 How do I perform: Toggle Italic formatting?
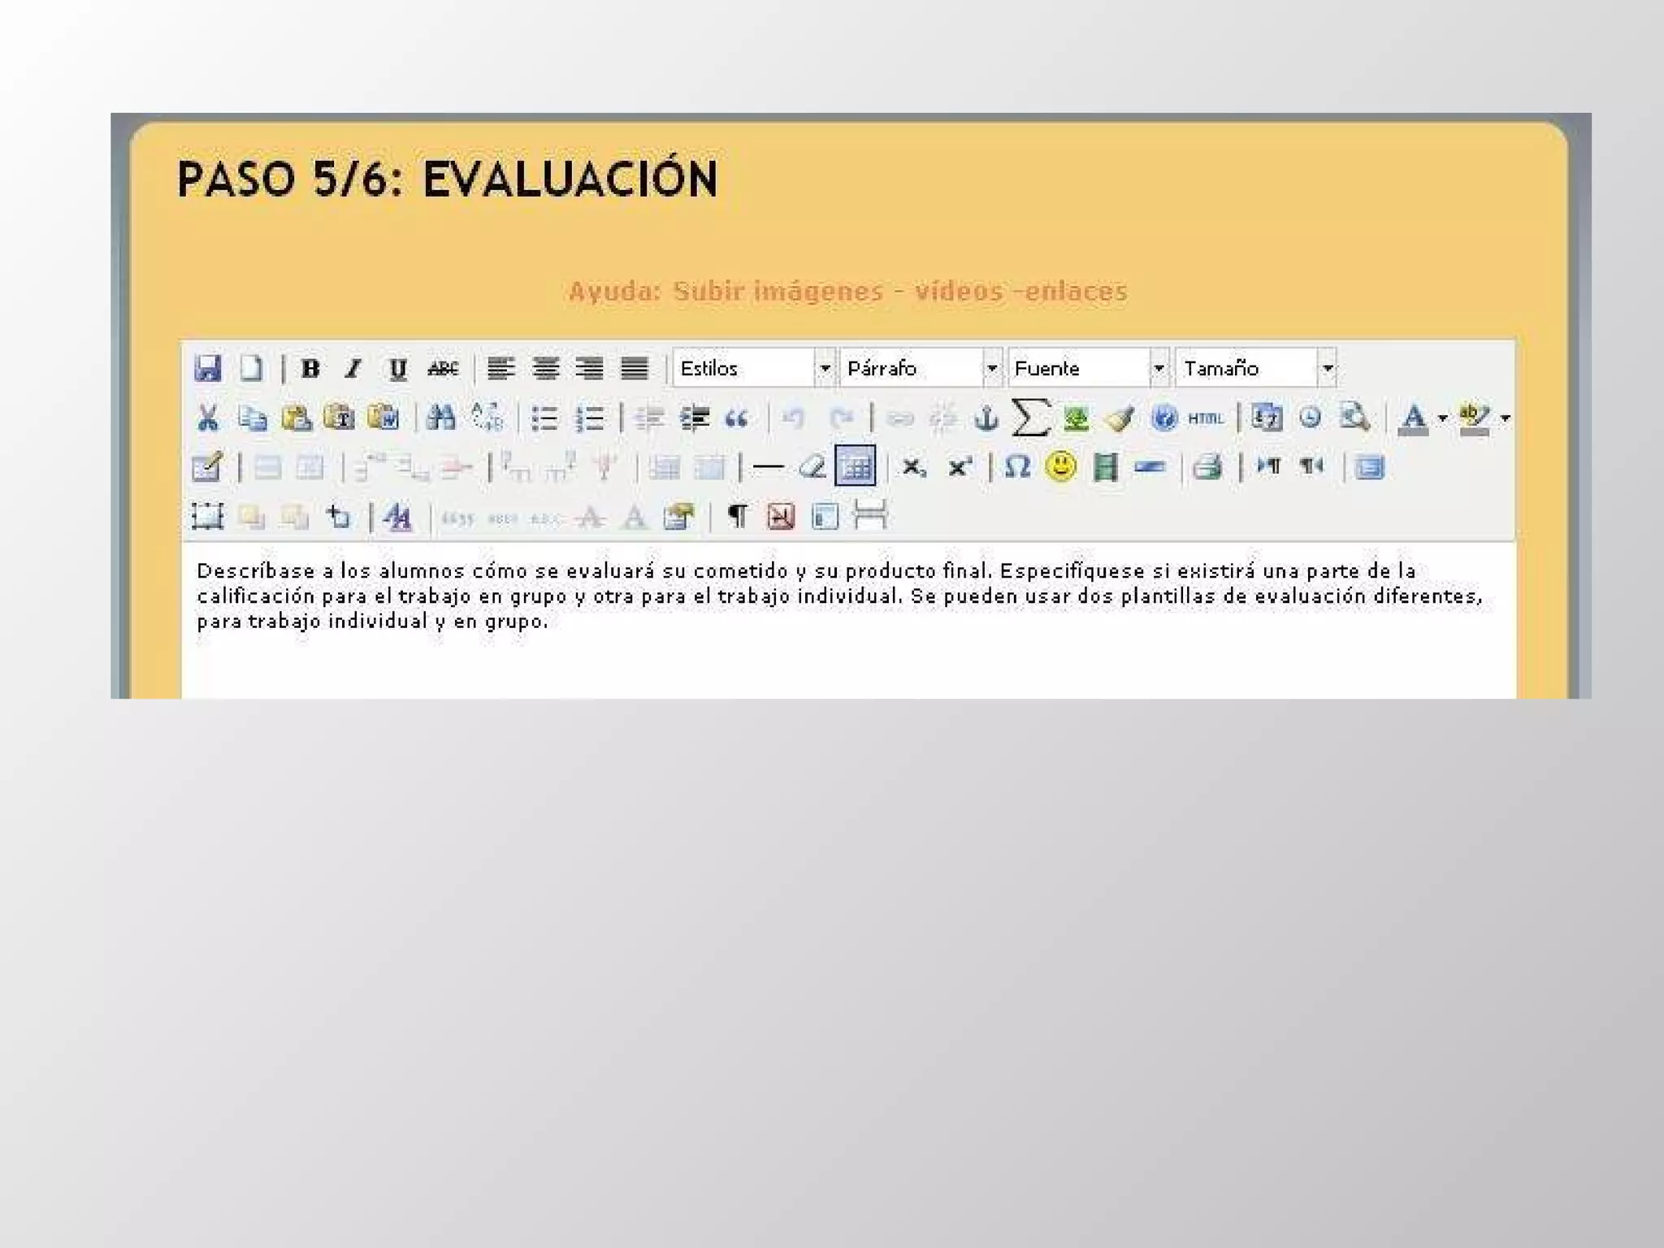coord(353,369)
